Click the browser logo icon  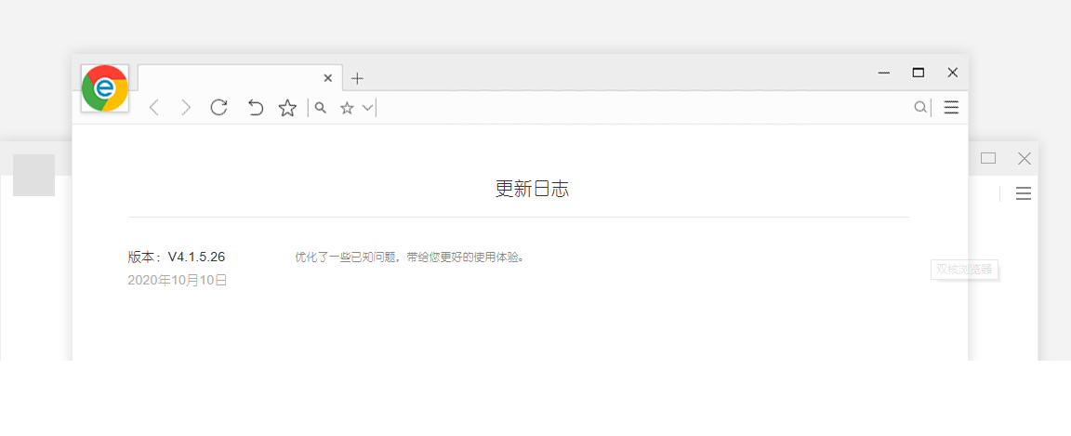click(x=104, y=88)
